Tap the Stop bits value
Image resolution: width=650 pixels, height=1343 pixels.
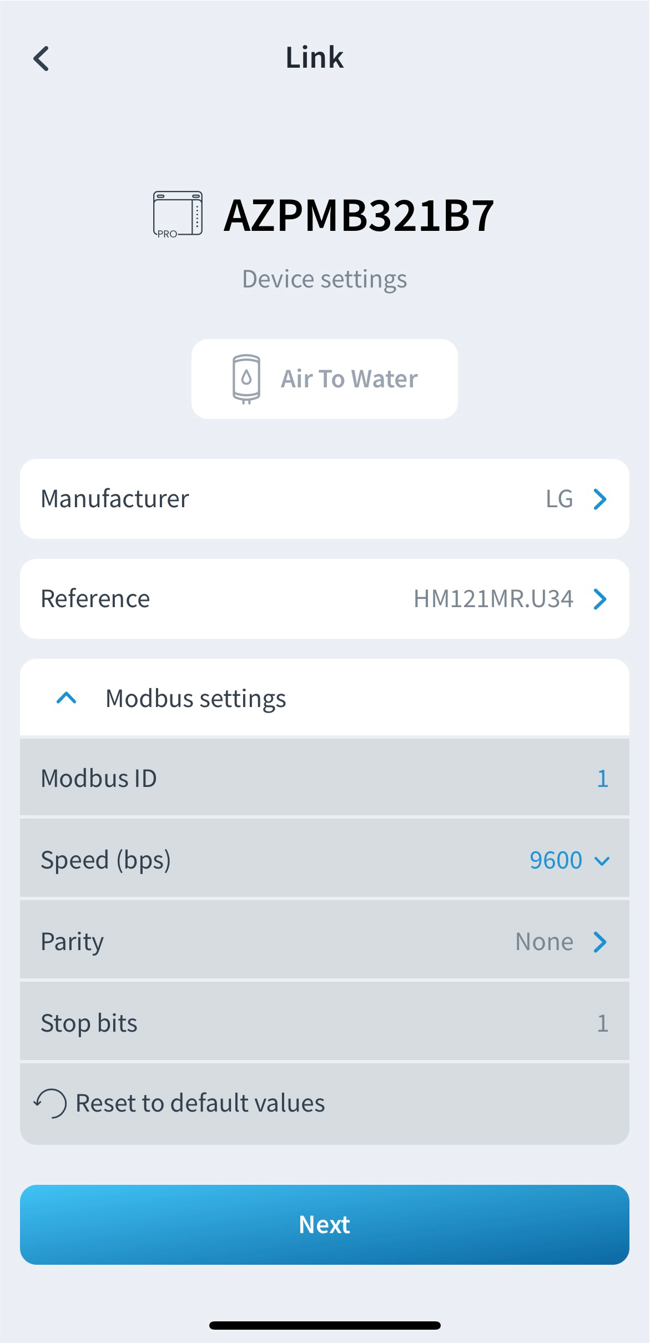pyautogui.click(x=602, y=1023)
